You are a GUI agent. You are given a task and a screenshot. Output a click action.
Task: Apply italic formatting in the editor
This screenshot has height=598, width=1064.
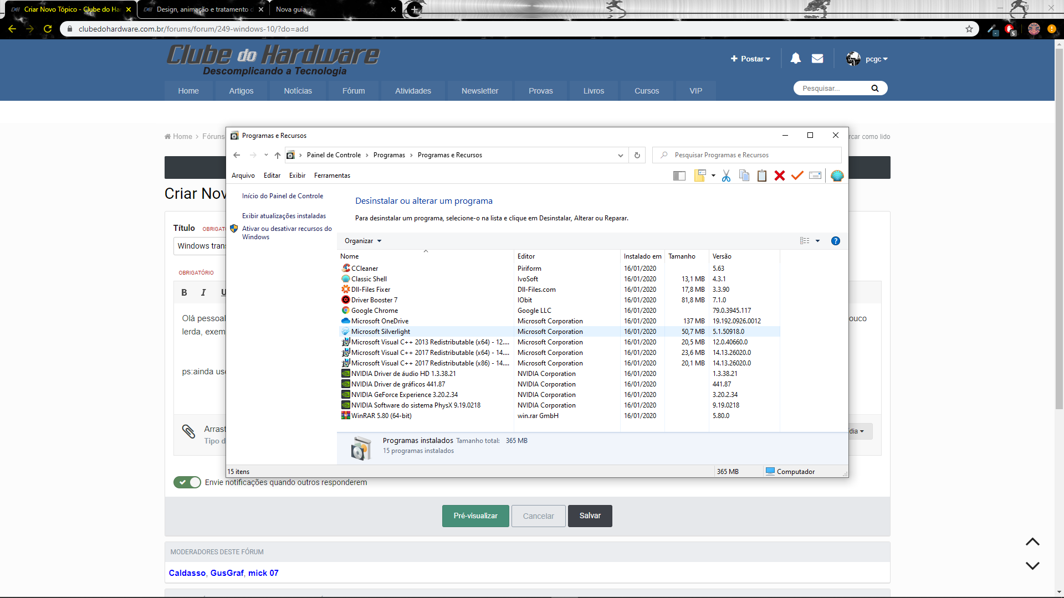203,292
